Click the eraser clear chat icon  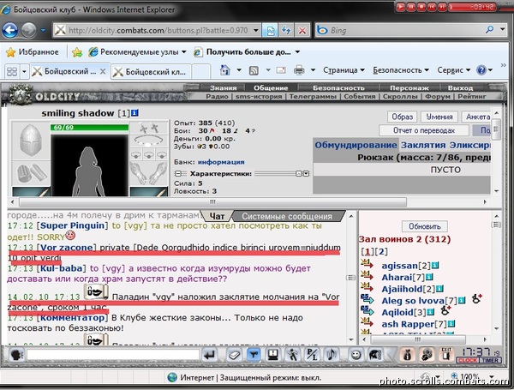coord(234,355)
